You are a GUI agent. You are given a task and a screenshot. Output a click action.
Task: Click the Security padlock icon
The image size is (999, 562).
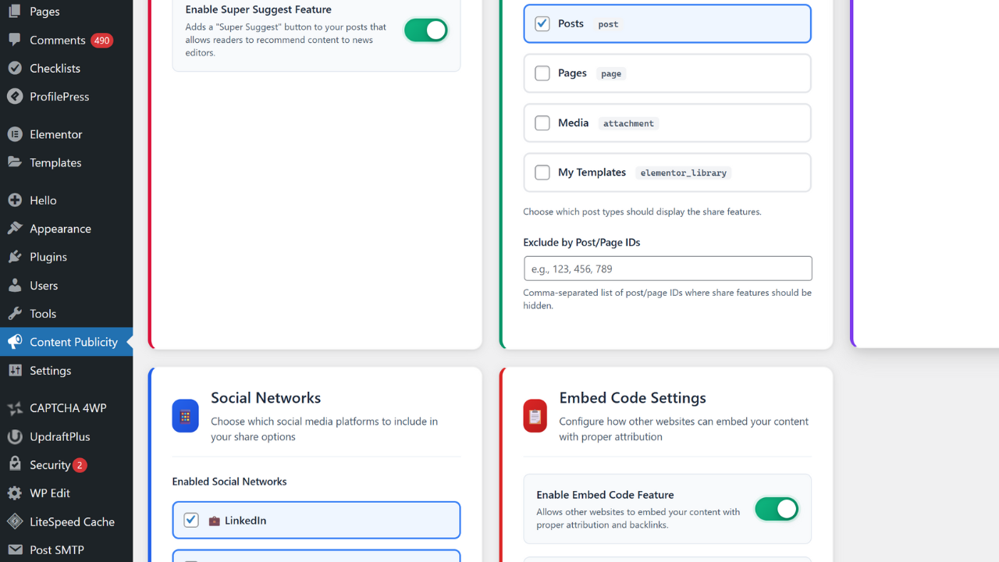coord(15,464)
